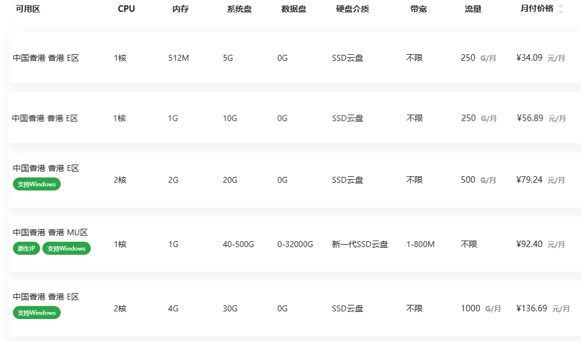Image resolution: width=581 pixels, height=342 pixels.
Task: Click the 新一代SSD云盘 disk type text
Action: (x=359, y=244)
